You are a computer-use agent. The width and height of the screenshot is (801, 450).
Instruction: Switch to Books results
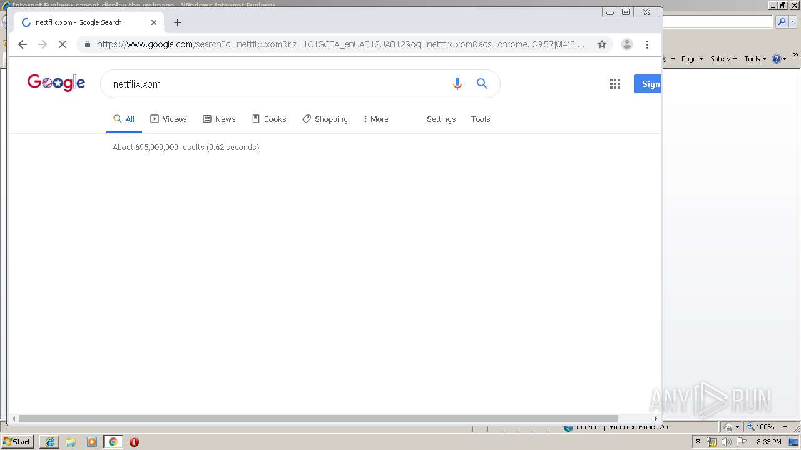coord(269,119)
